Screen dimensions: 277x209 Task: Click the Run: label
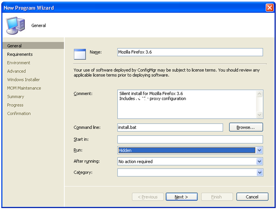tap(78, 150)
